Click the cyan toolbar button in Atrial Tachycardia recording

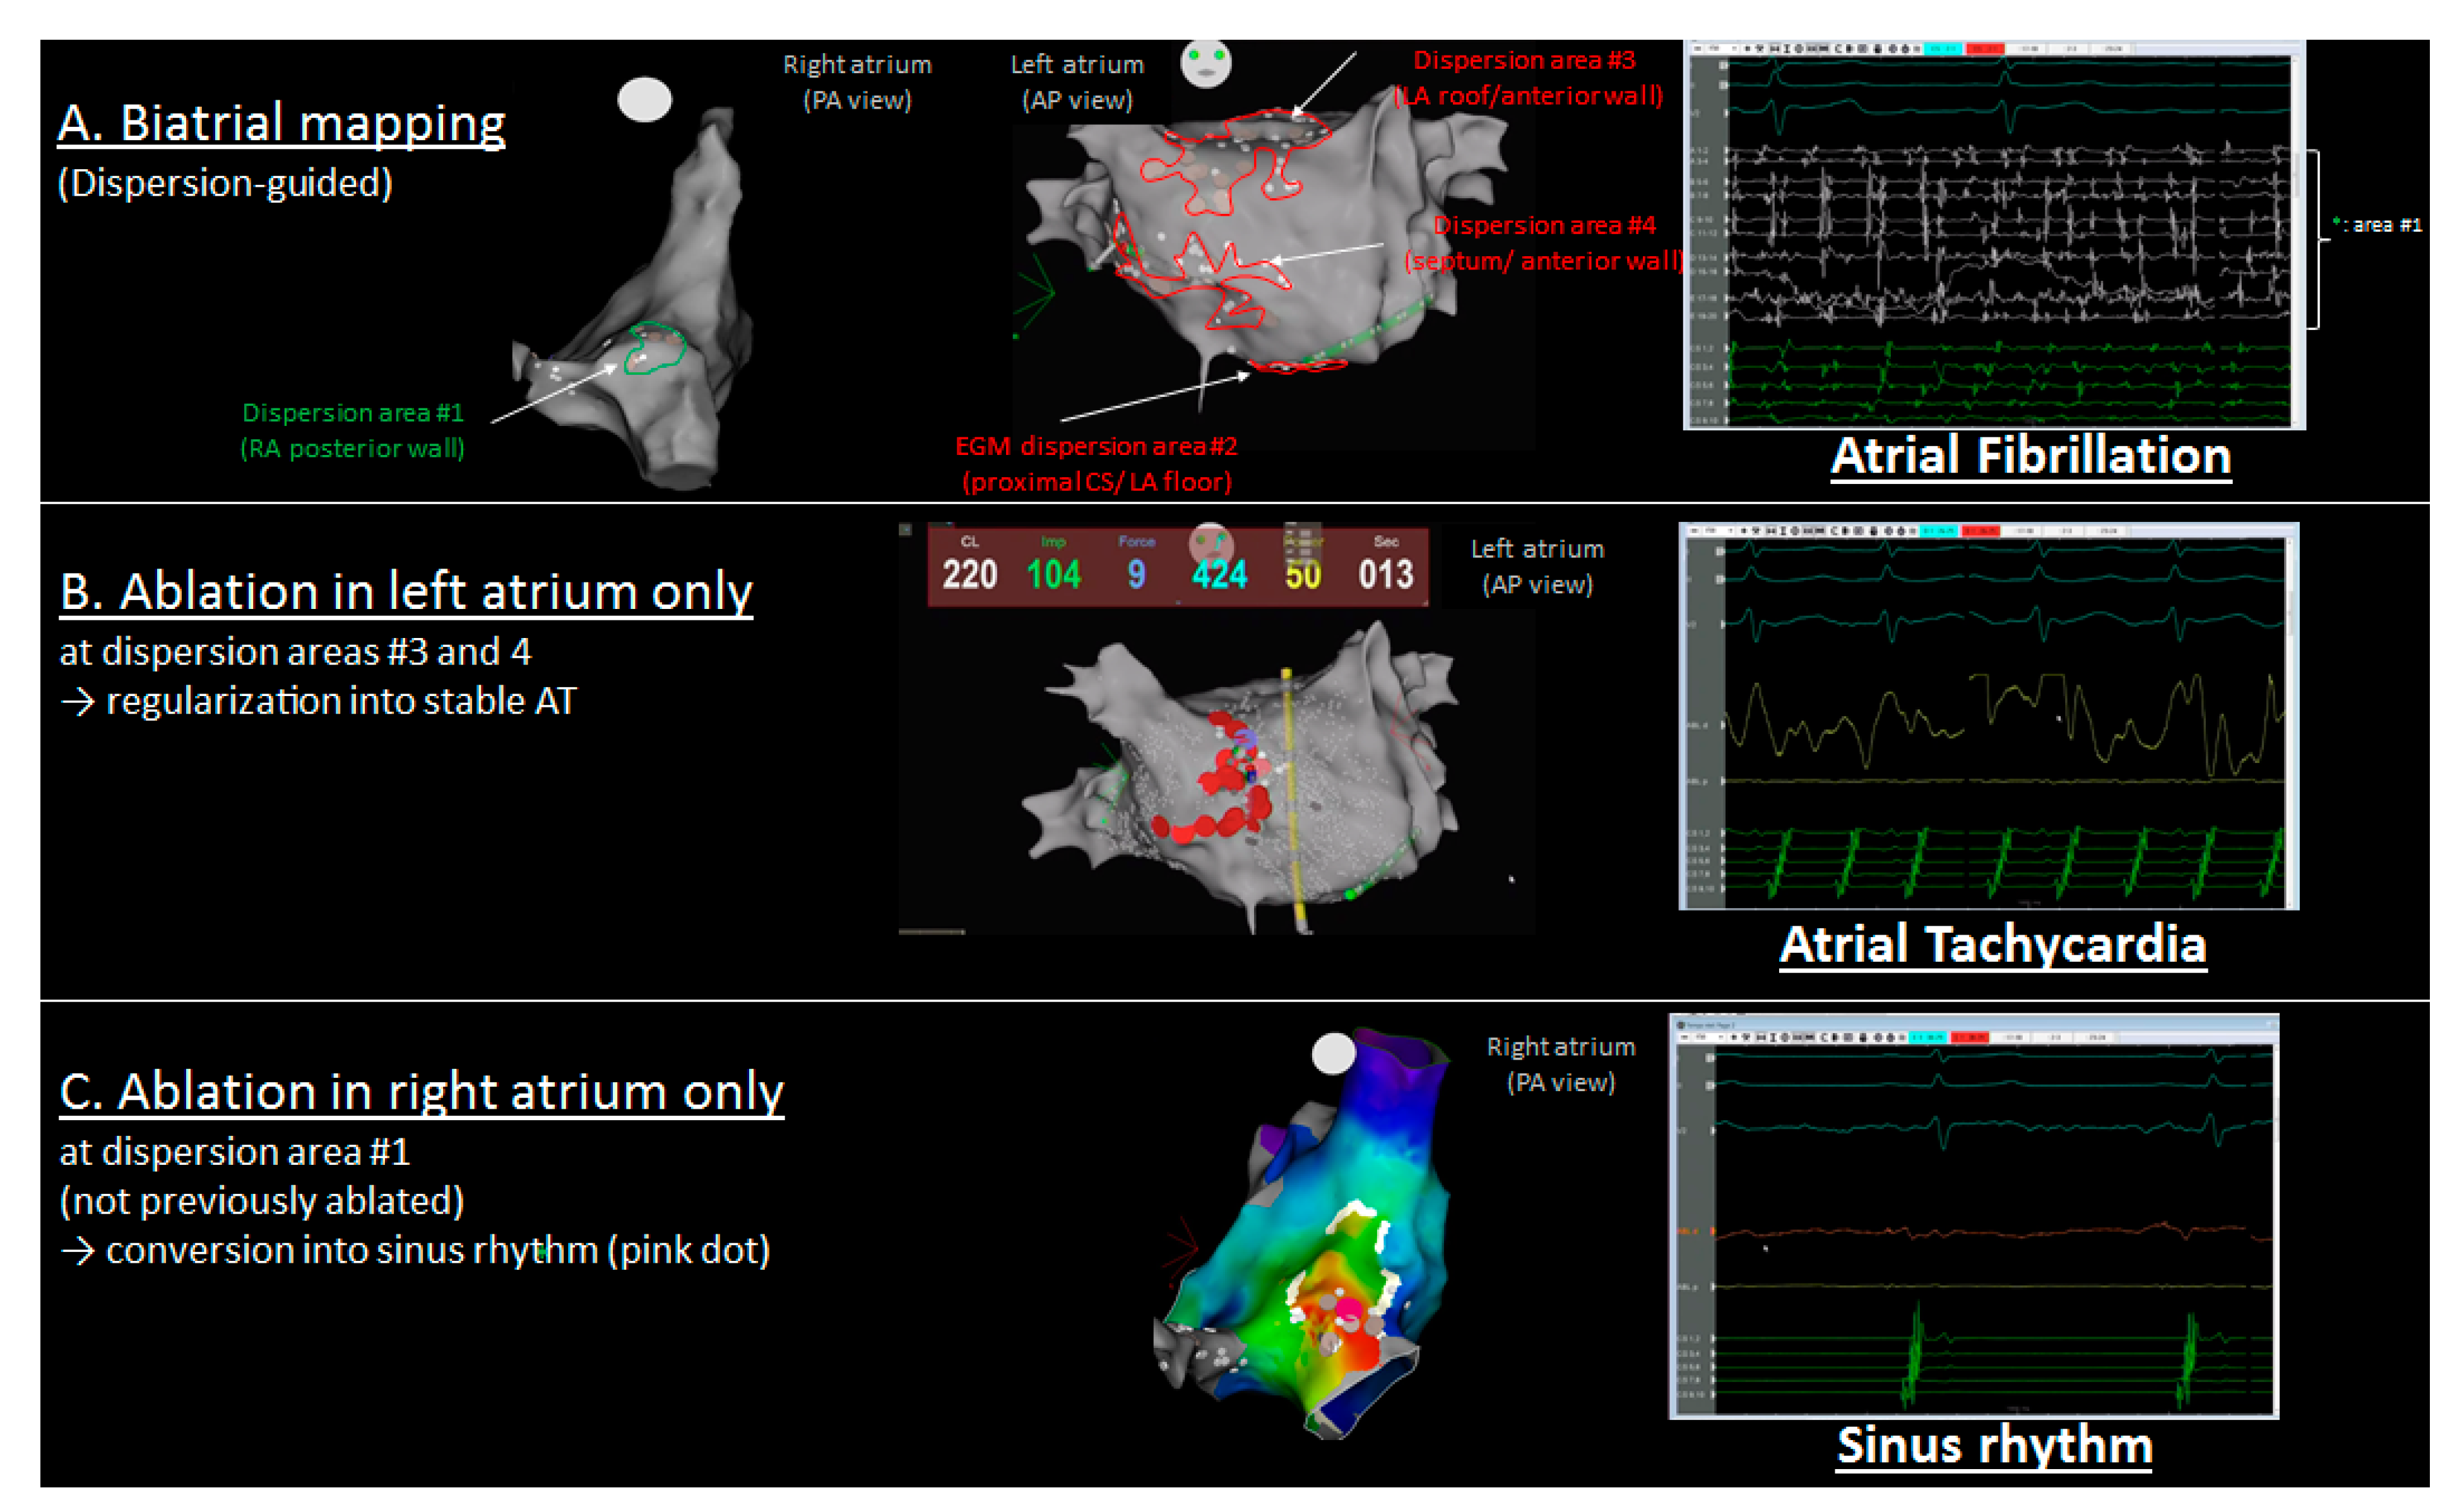pyautogui.click(x=1938, y=531)
